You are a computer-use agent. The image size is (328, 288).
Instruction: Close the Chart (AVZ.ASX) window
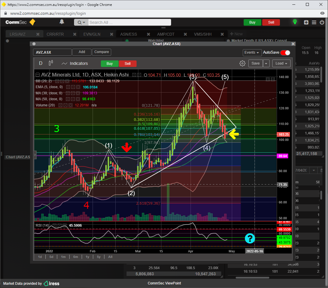(293, 44)
